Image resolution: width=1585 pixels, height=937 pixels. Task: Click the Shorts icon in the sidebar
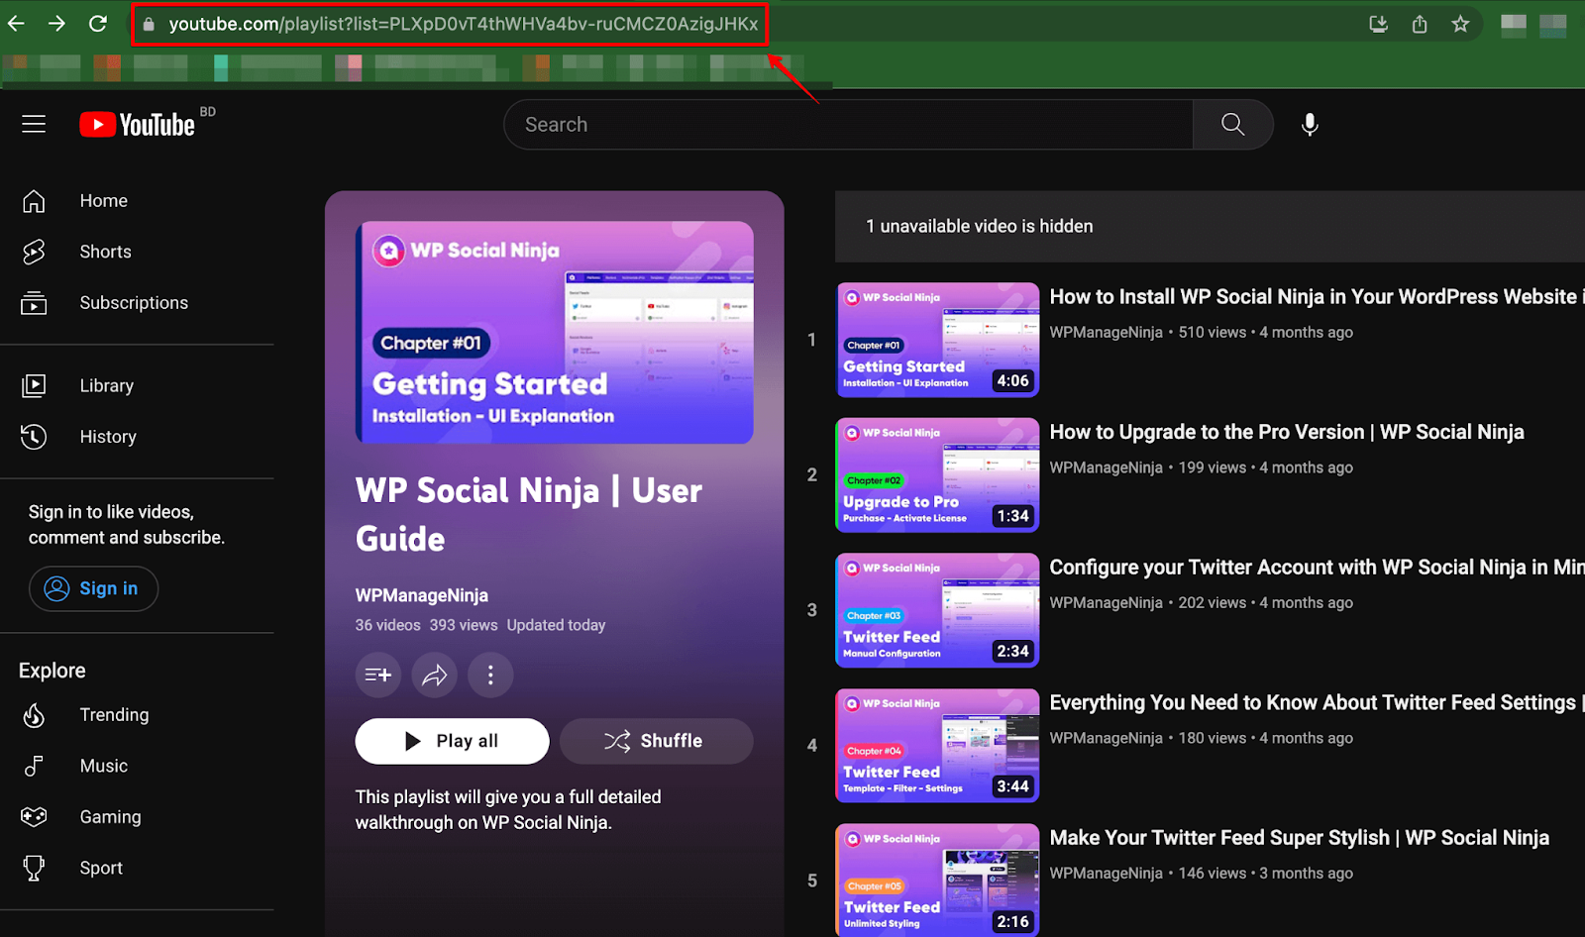tap(34, 252)
